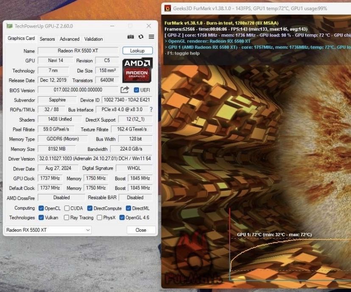Viewport: 351px width, 292px height.
Task: Click the Digital Signature value WHQL
Action: [134, 168]
